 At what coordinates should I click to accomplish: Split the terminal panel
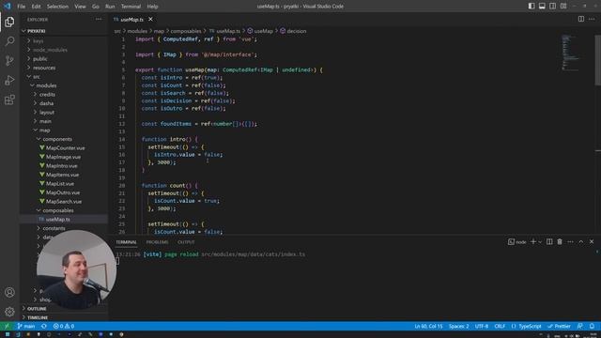pos(549,242)
